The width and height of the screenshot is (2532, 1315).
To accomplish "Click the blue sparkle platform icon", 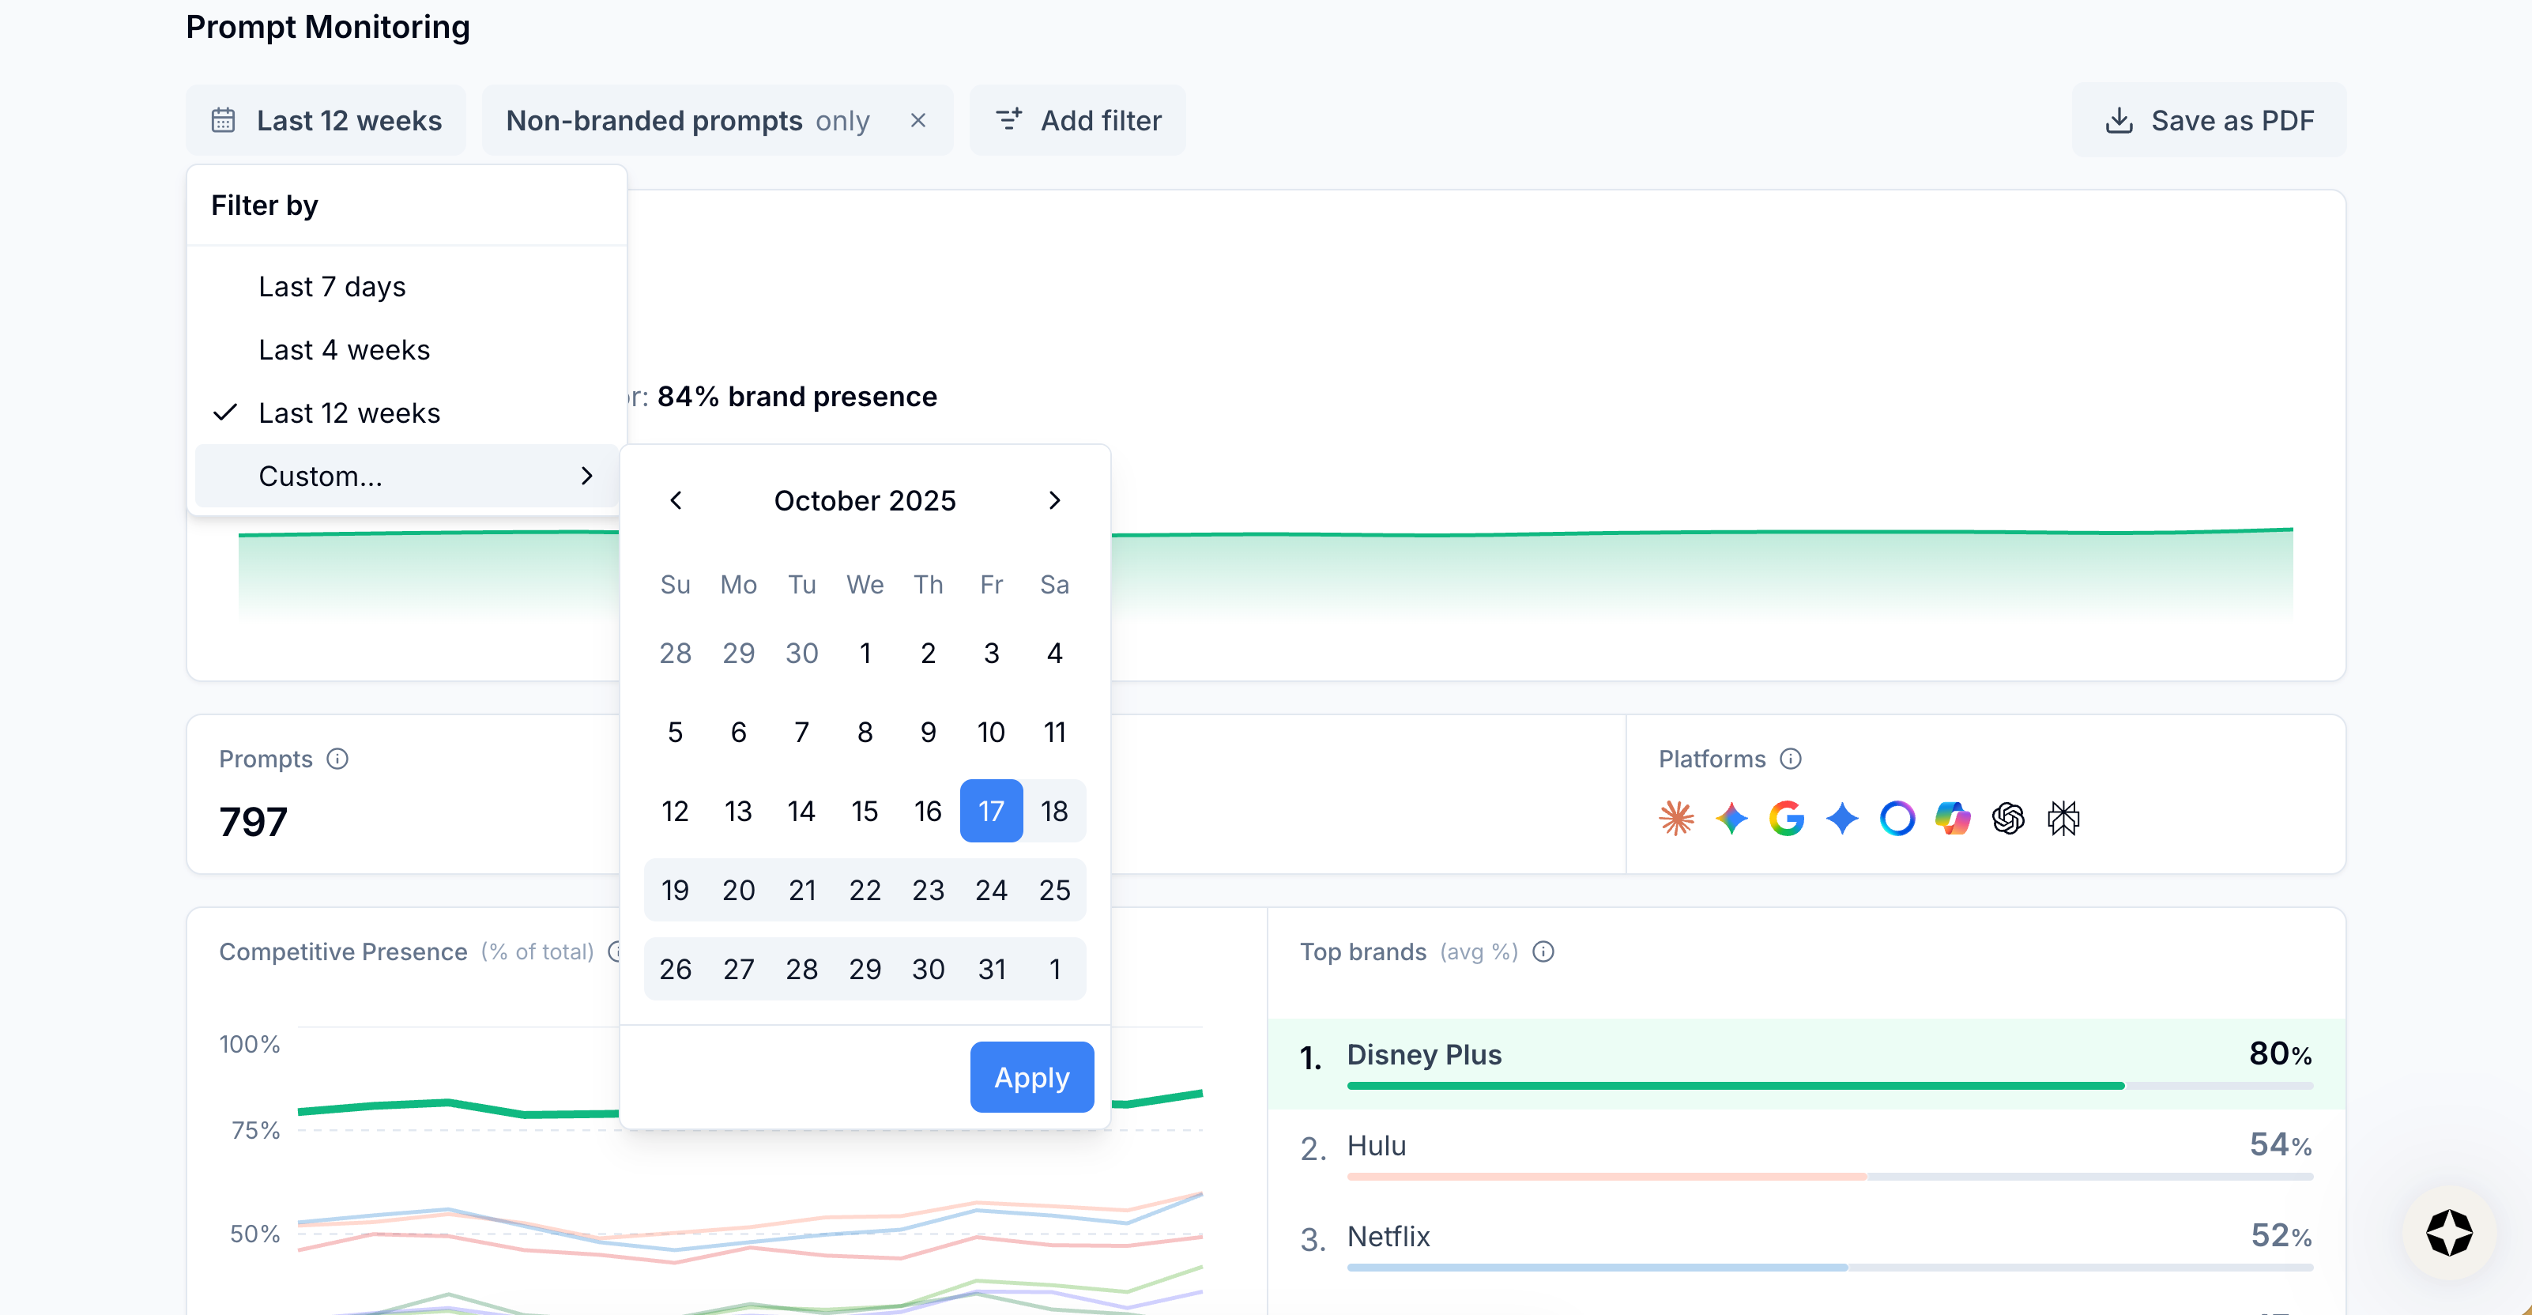I will coord(1842,818).
